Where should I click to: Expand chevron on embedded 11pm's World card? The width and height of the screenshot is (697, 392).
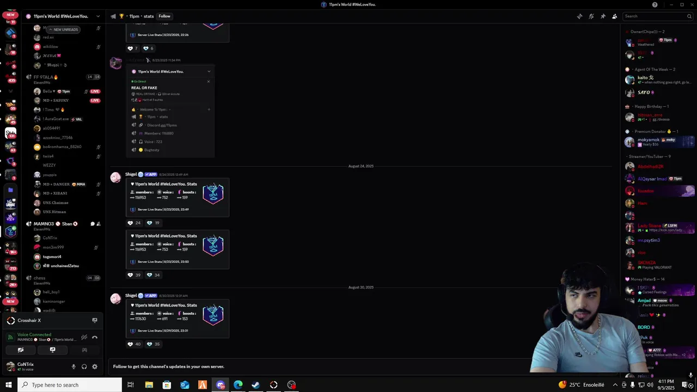(209, 71)
